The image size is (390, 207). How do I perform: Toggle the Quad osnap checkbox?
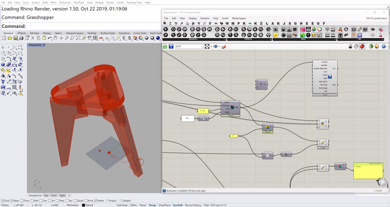click(x=75, y=201)
